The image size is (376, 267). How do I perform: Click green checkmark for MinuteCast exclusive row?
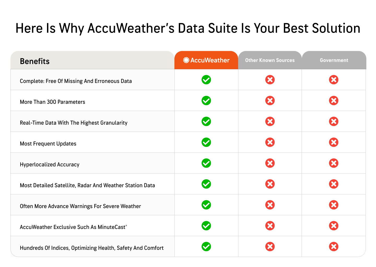(206, 226)
